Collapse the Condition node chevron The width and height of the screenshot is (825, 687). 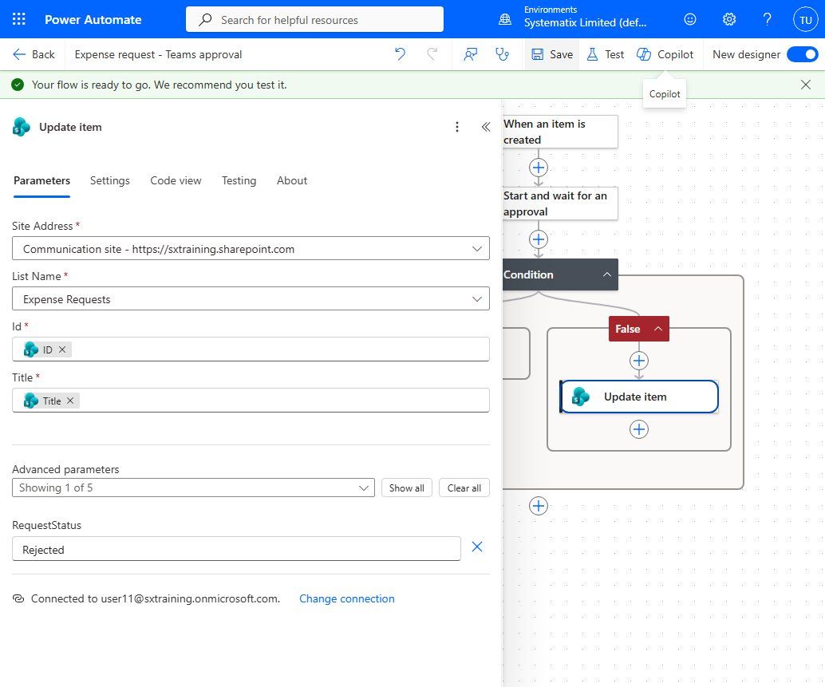[606, 274]
